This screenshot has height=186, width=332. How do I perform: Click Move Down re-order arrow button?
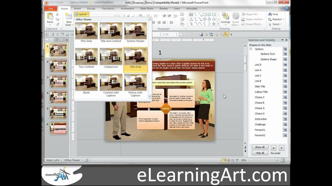tap(281, 148)
